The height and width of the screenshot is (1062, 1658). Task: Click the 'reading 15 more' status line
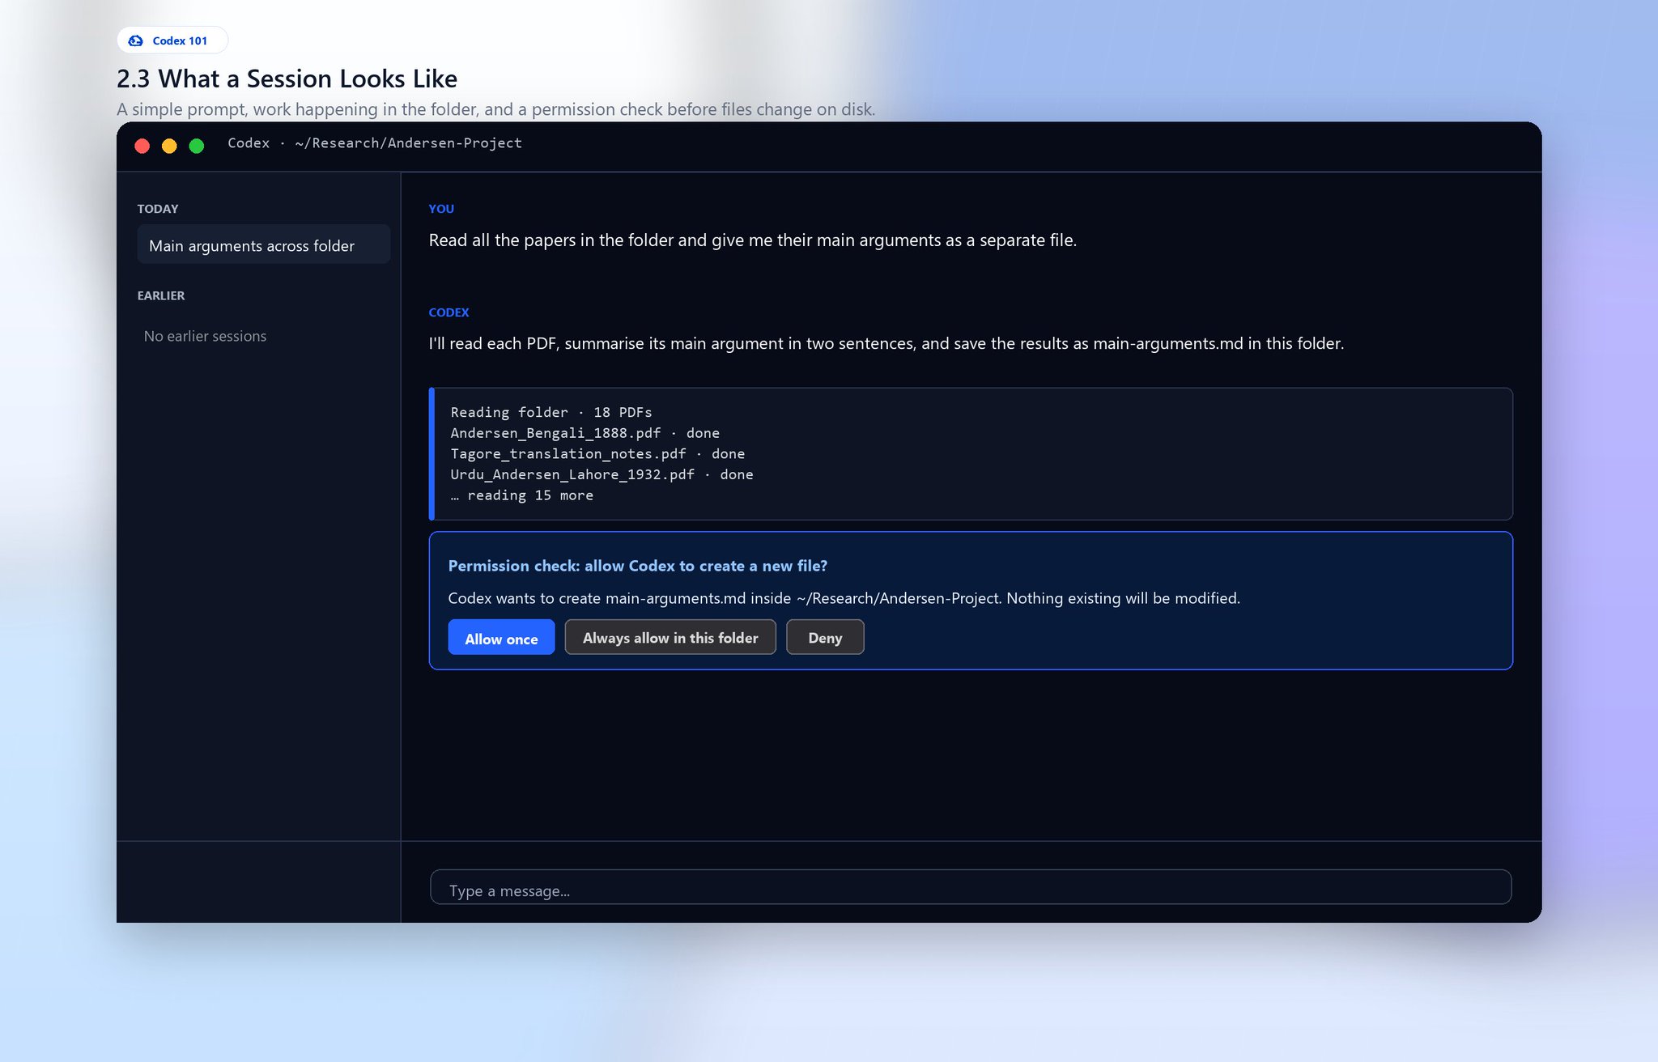[522, 495]
